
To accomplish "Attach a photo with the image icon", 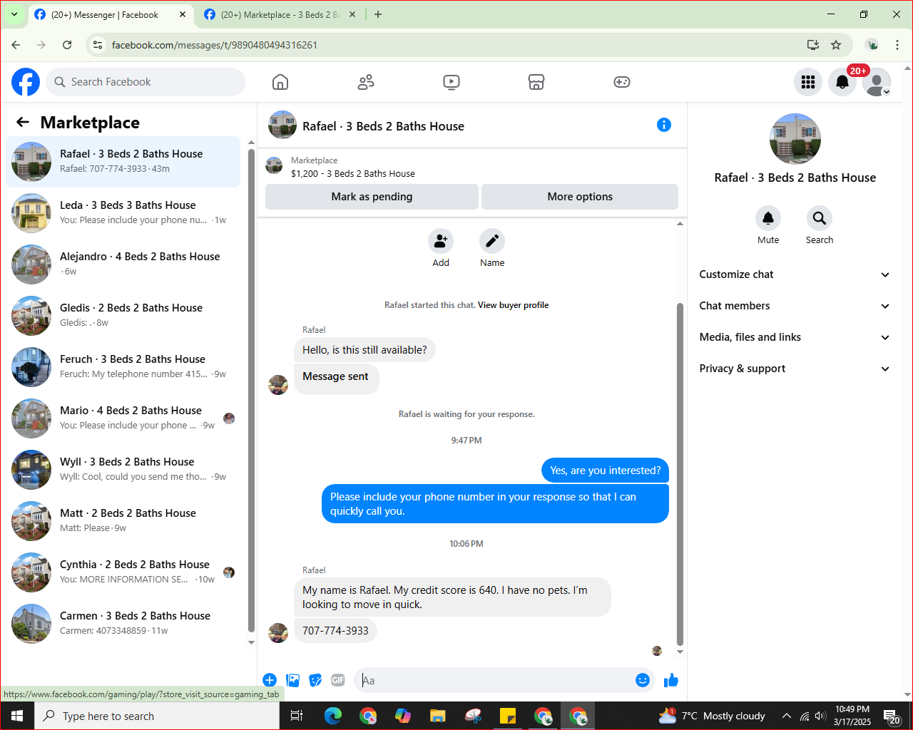I will point(292,680).
